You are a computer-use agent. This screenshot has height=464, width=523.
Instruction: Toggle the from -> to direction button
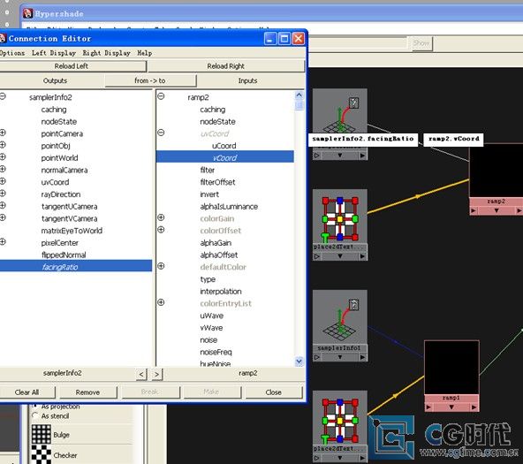click(x=150, y=80)
